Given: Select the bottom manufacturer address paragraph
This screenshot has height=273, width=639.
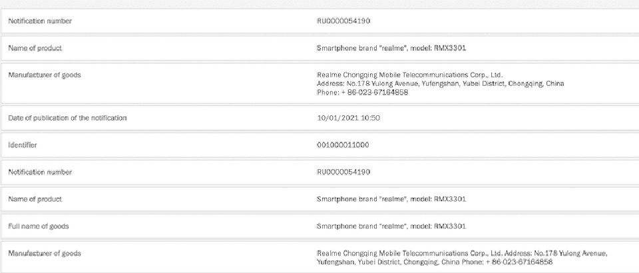Looking at the screenshot, I should pyautogui.click(x=462, y=258).
